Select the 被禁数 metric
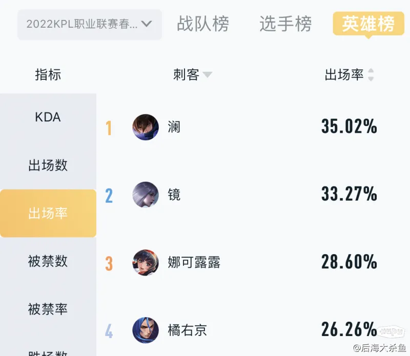This screenshot has height=356, width=410. pos(48,261)
